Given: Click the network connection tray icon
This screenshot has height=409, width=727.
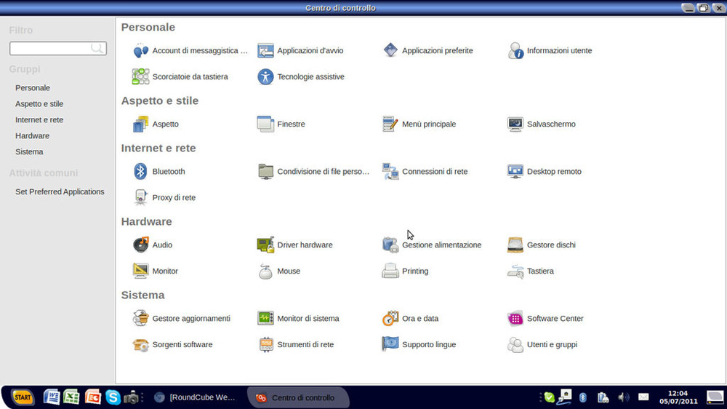Looking at the screenshot, I should (x=565, y=397).
